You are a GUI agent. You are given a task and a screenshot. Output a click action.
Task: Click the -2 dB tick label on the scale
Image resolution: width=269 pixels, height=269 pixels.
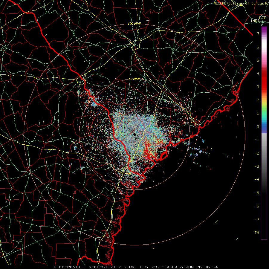click(x=257, y=153)
